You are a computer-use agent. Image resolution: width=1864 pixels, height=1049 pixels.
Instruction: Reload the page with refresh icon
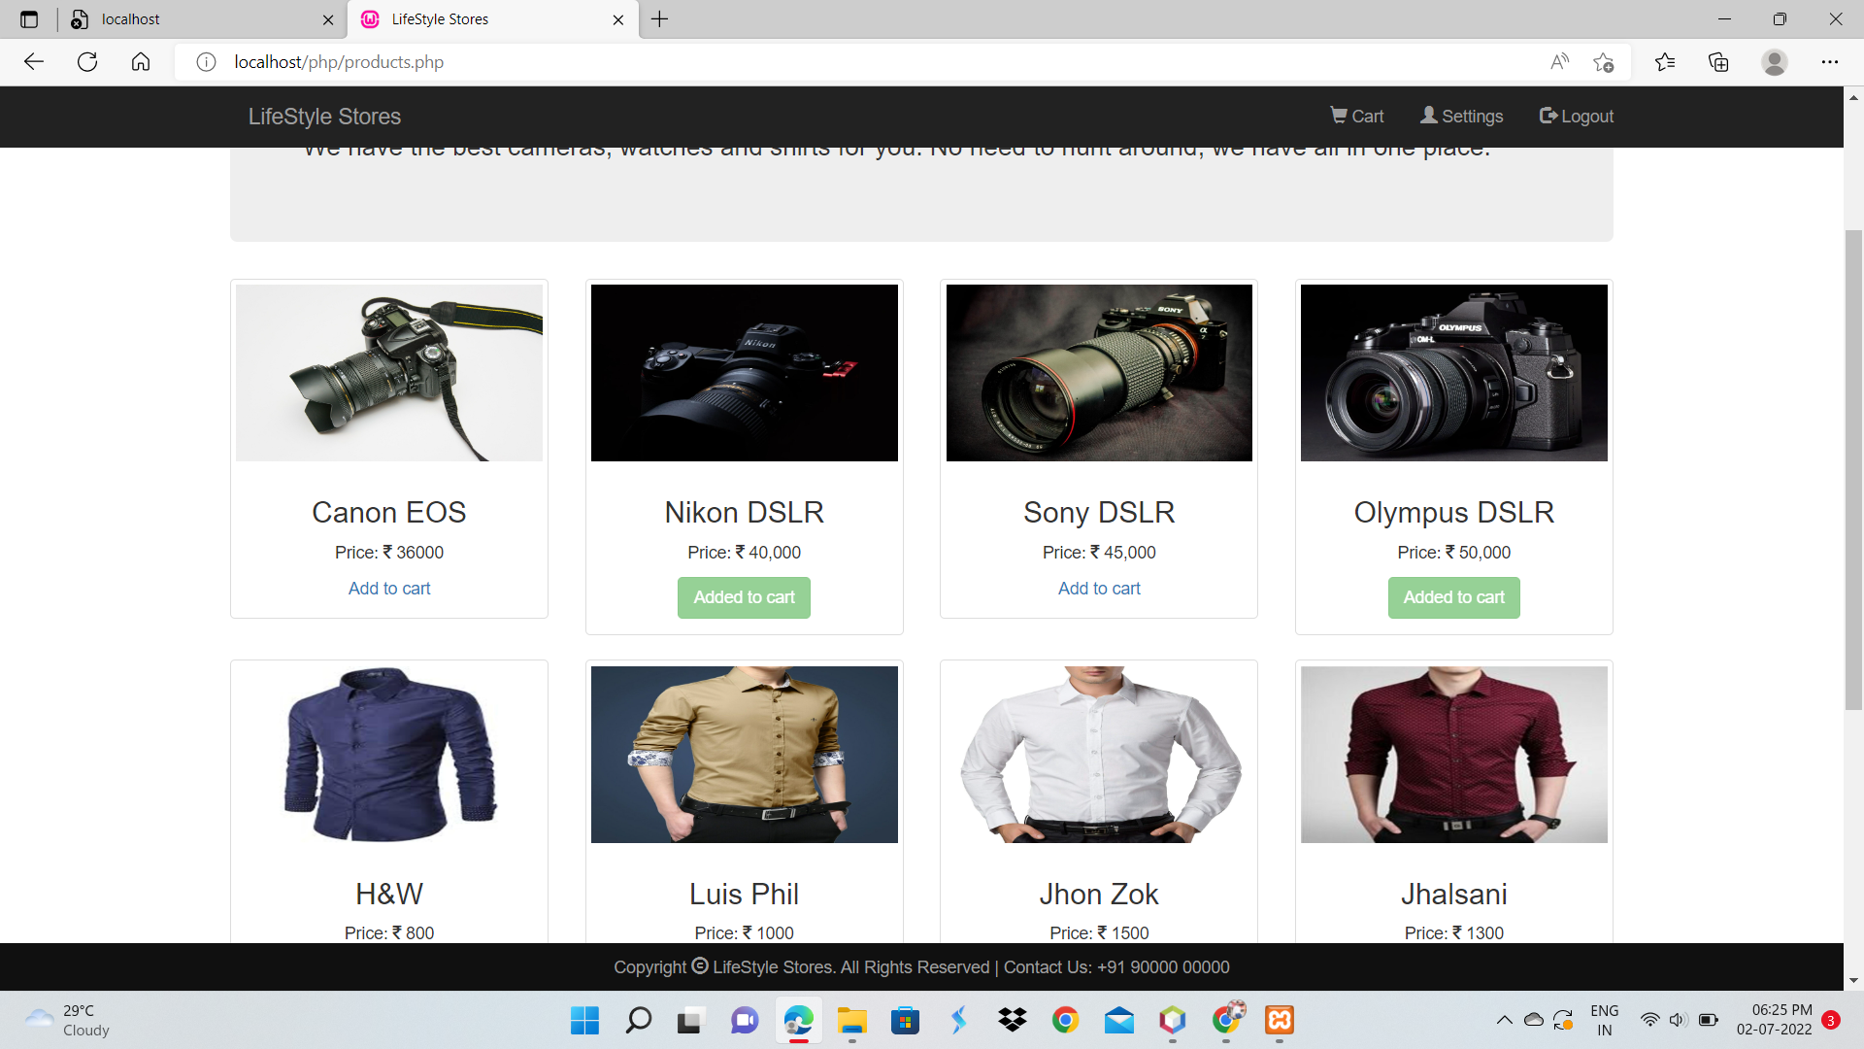click(x=87, y=62)
